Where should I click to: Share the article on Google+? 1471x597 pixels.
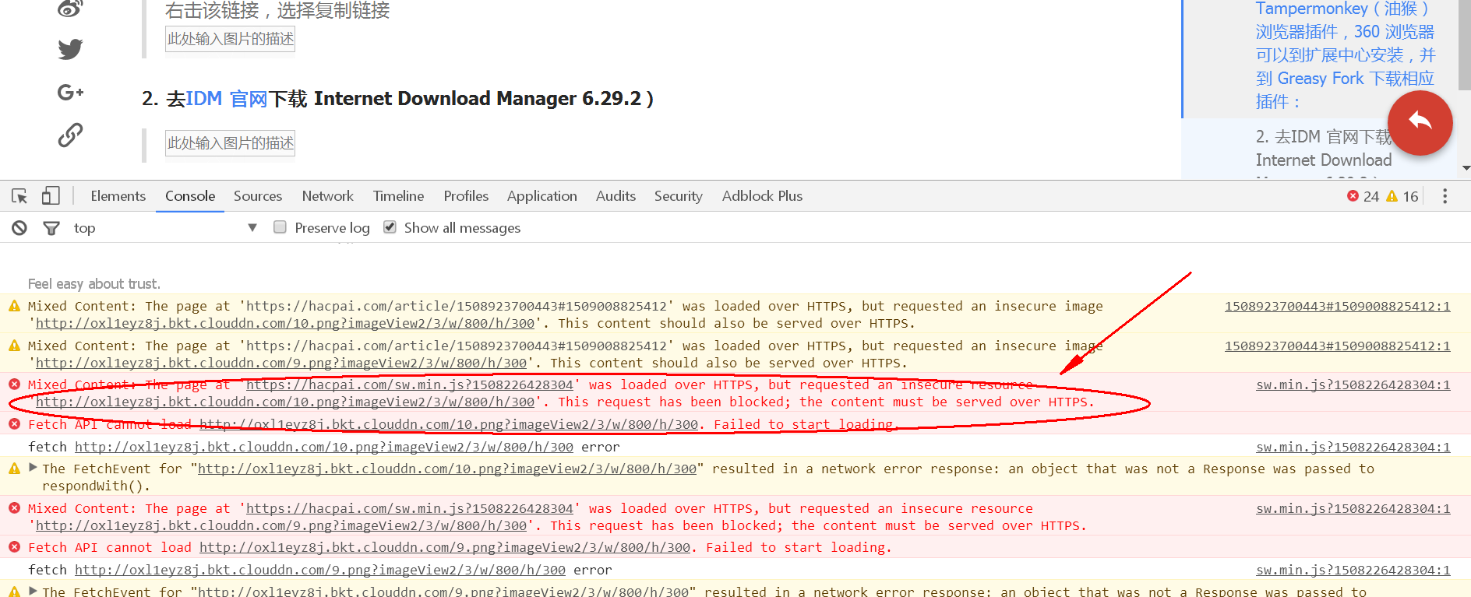click(70, 93)
